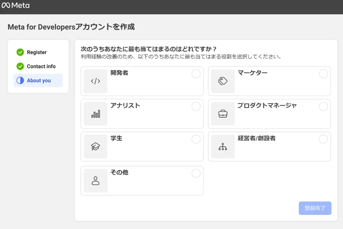Click the Meta for Developersアカウントを作成 heading

click(71, 27)
